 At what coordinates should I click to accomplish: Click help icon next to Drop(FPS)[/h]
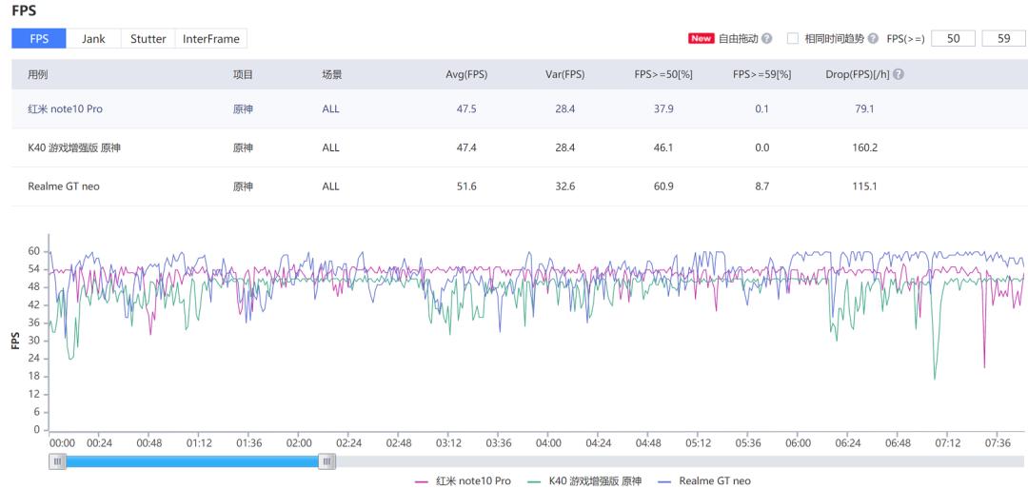point(899,75)
